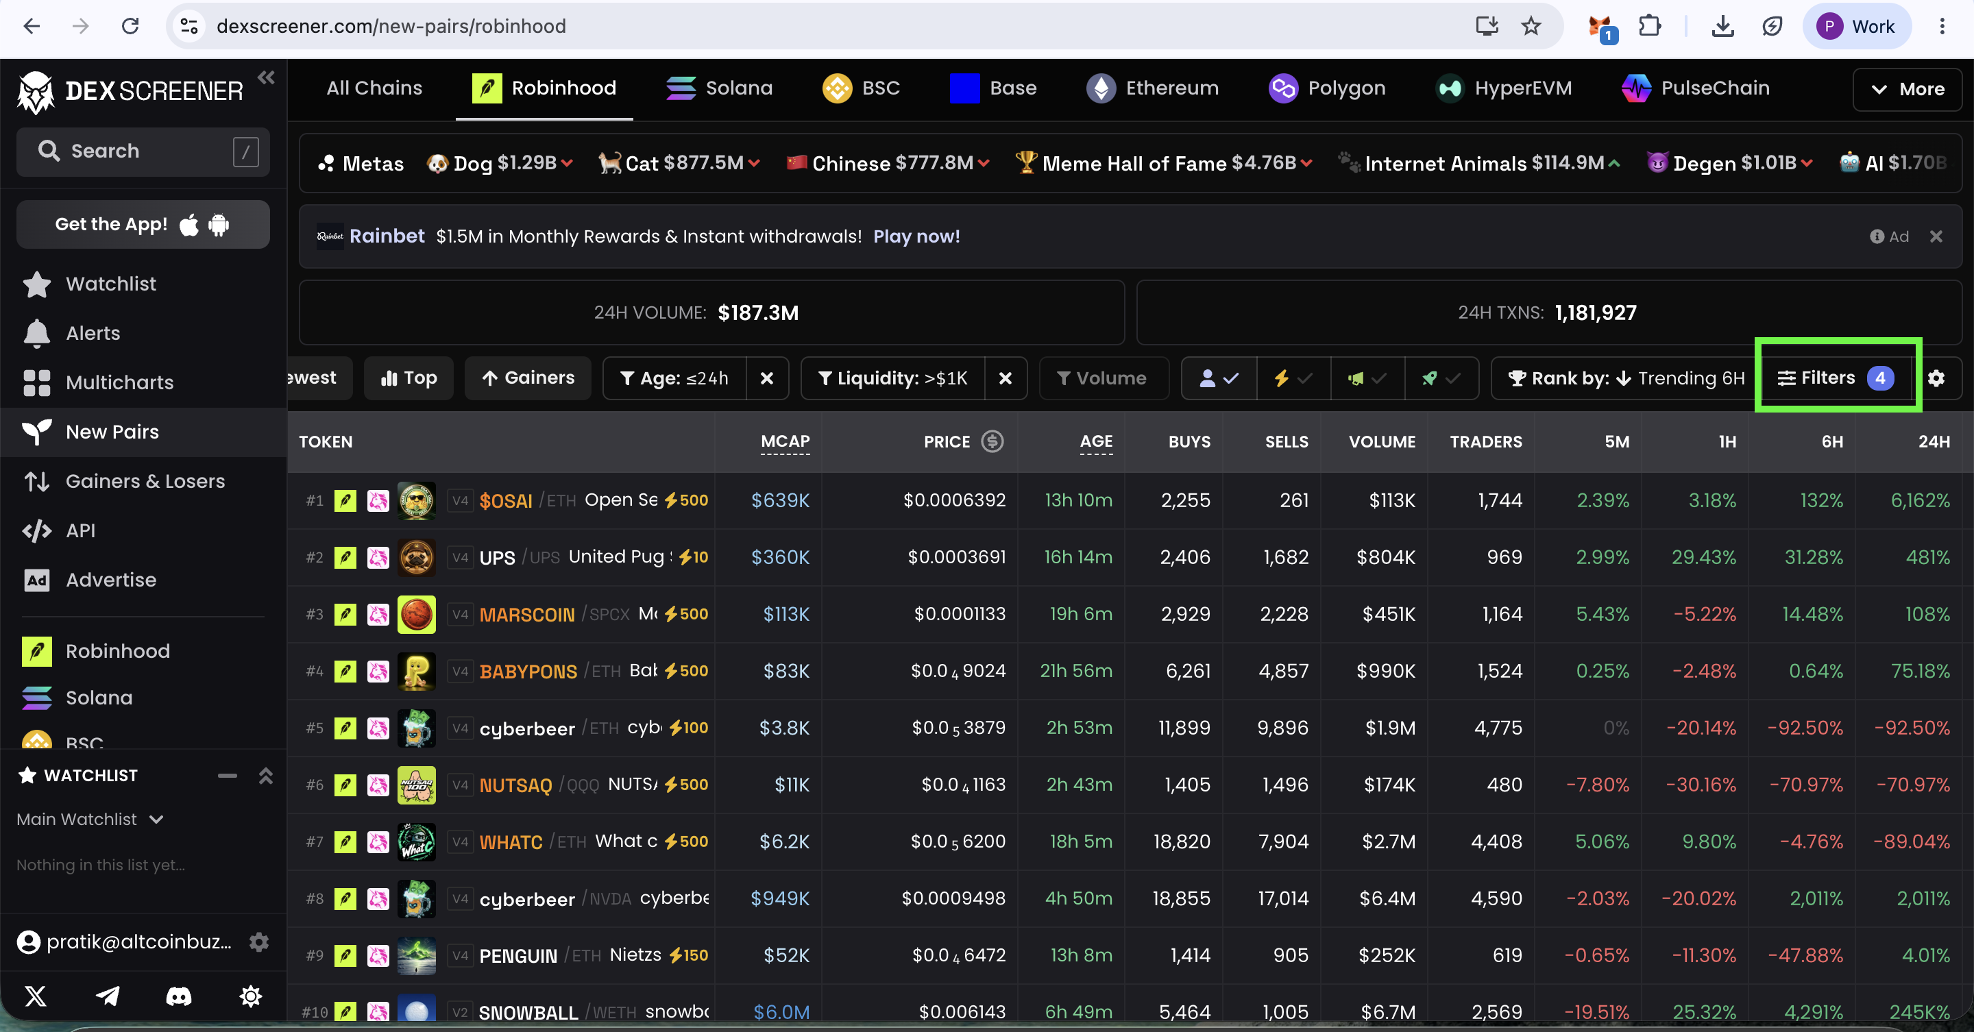Viewport: 1974px width, 1032px height.
Task: Show Gainers pairs
Action: (528, 378)
